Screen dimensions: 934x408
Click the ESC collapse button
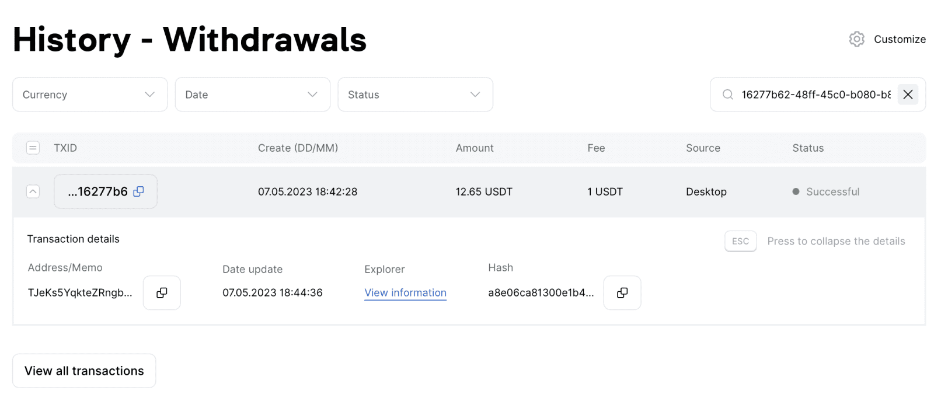click(x=740, y=241)
